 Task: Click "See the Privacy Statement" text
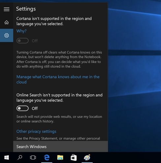click(58, 139)
